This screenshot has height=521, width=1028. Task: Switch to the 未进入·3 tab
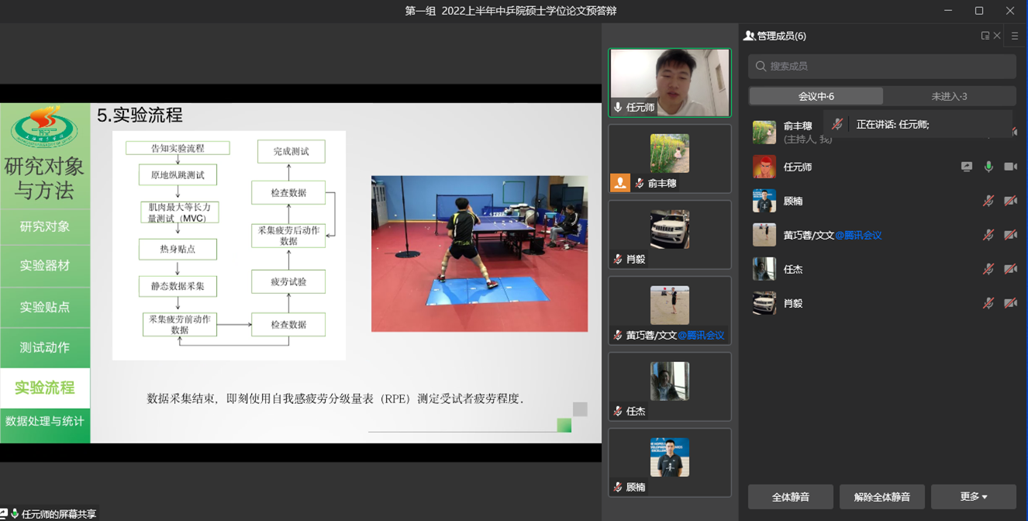coord(949,96)
